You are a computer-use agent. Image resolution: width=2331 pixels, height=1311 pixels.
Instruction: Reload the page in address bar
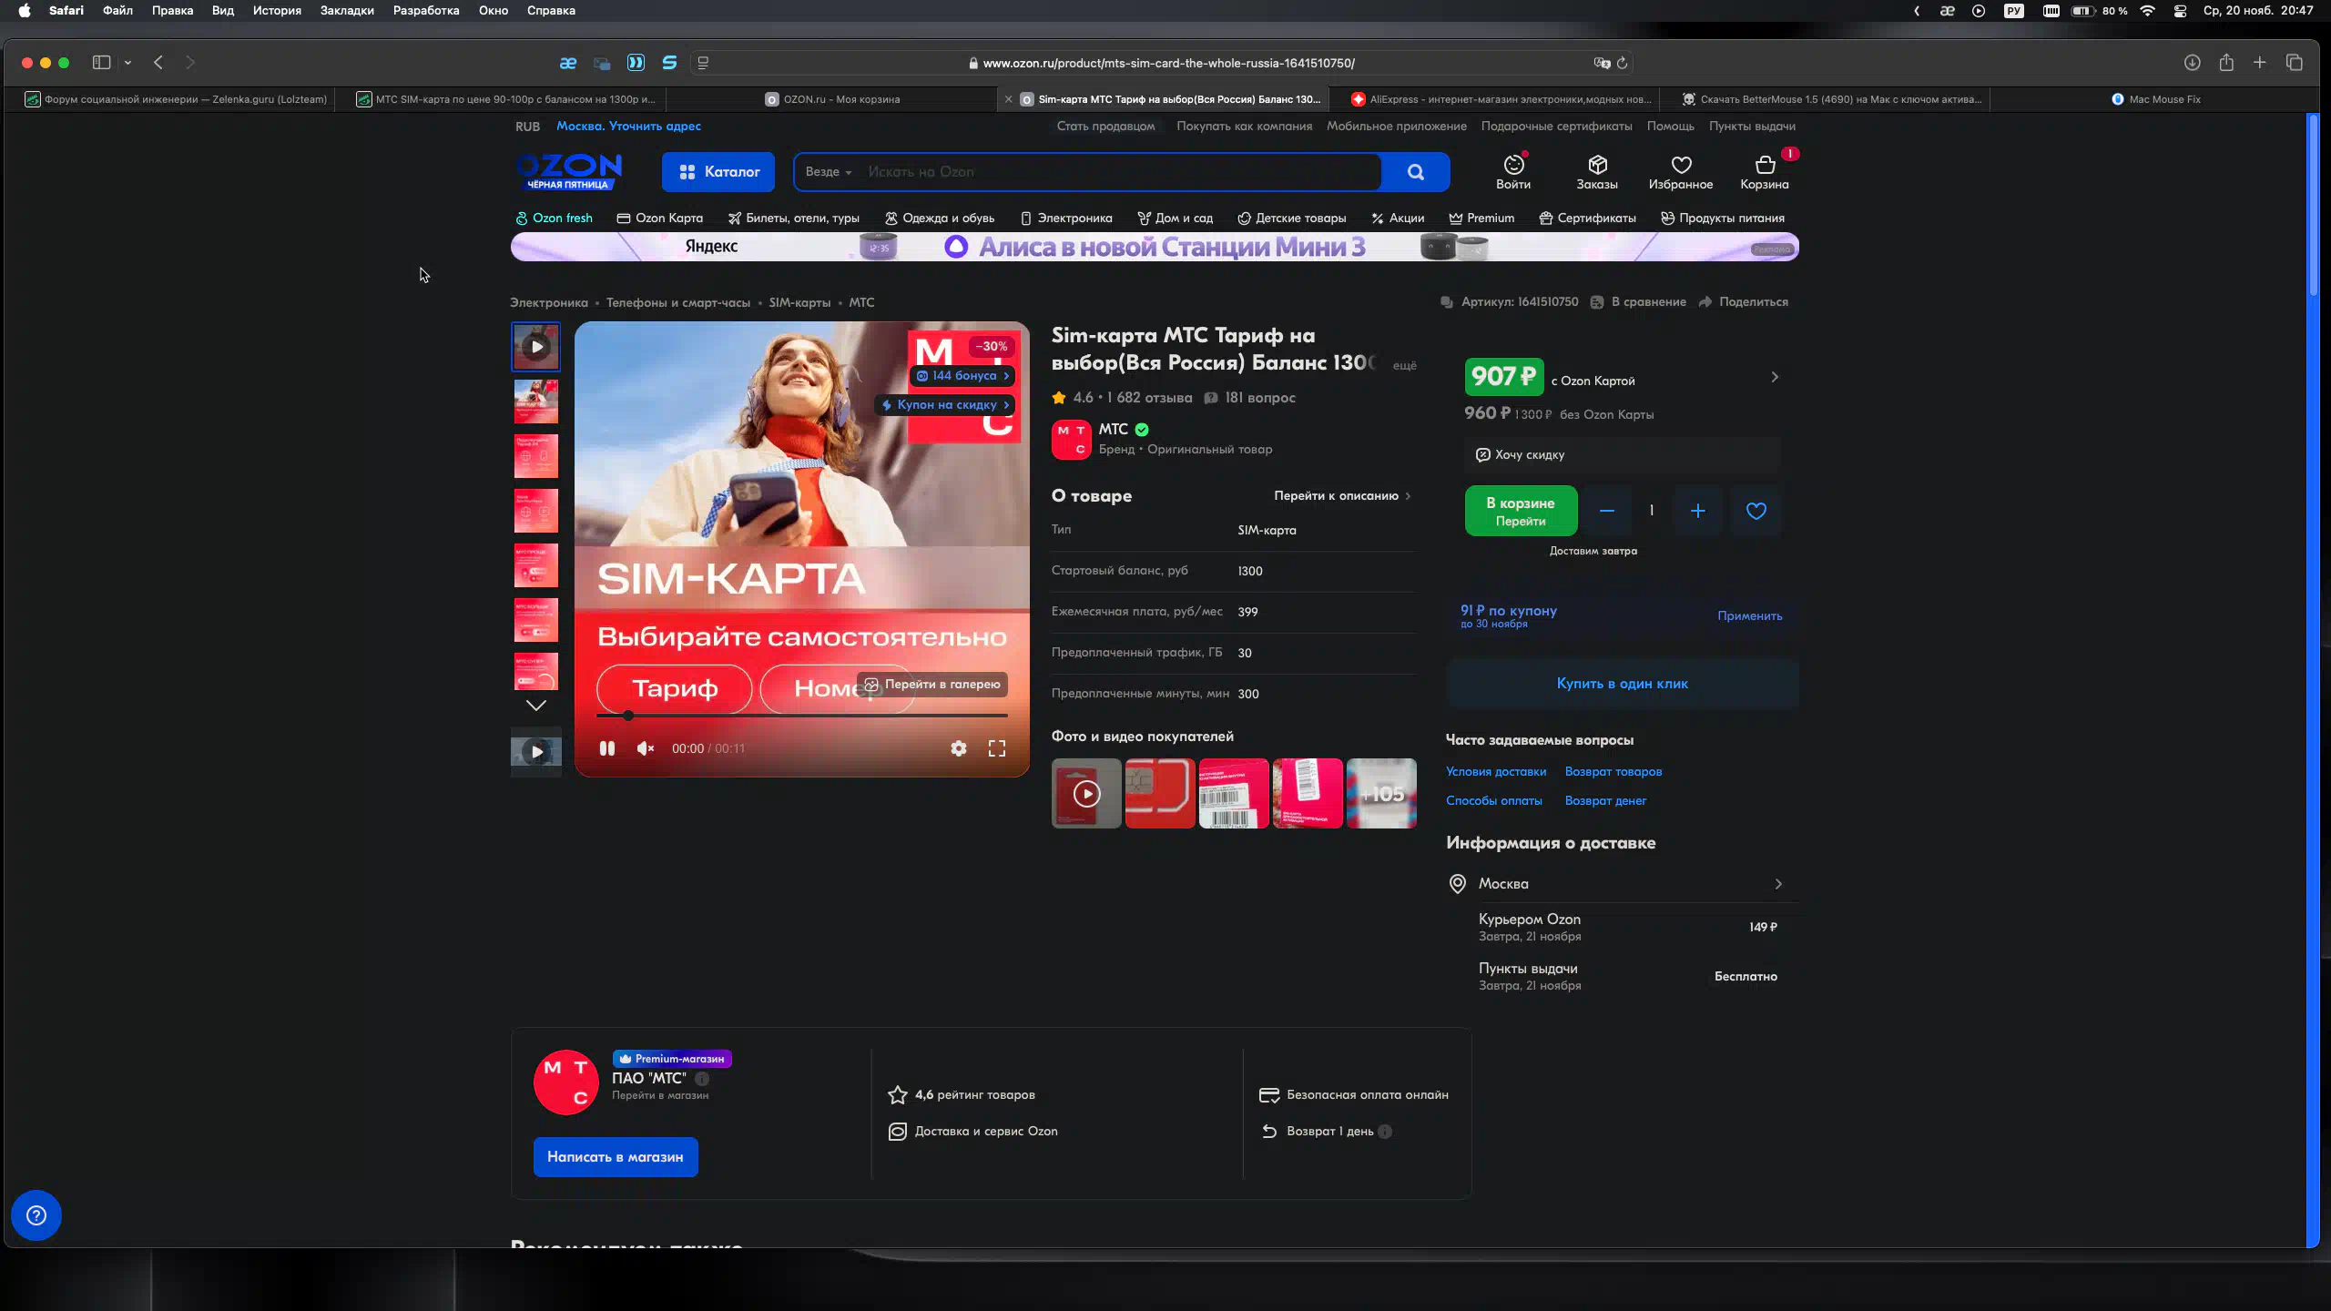(1622, 63)
